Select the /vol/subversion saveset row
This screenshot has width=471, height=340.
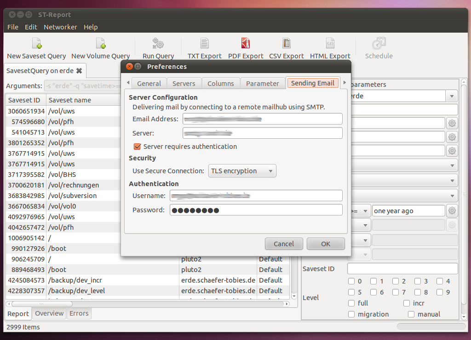click(63, 196)
